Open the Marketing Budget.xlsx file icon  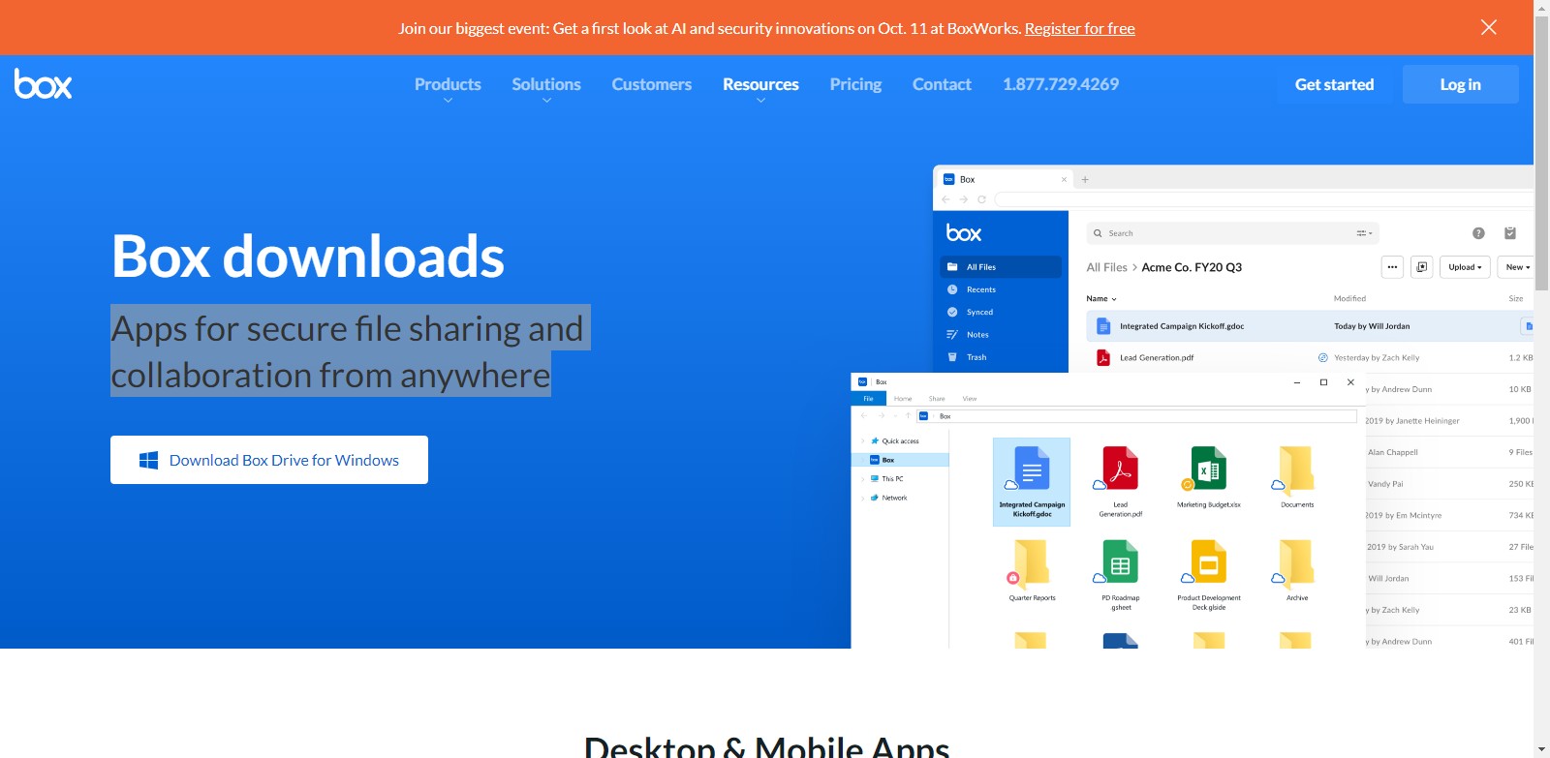point(1208,469)
